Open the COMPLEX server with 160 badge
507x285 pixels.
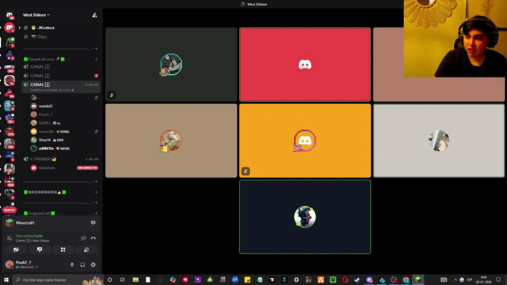pyautogui.click(x=10, y=68)
